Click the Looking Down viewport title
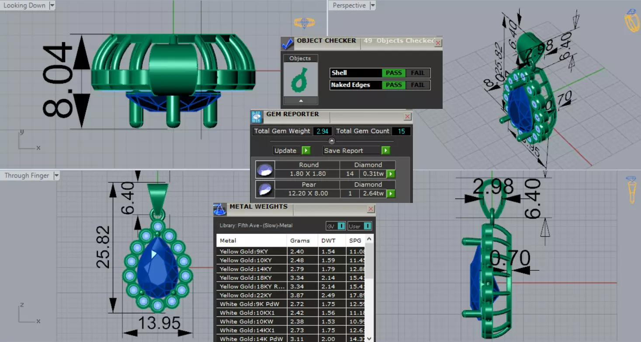Viewport: 641px width, 342px height. [x=24, y=6]
